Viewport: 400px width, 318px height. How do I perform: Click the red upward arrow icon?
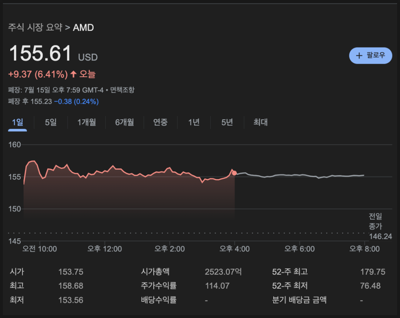(73, 74)
